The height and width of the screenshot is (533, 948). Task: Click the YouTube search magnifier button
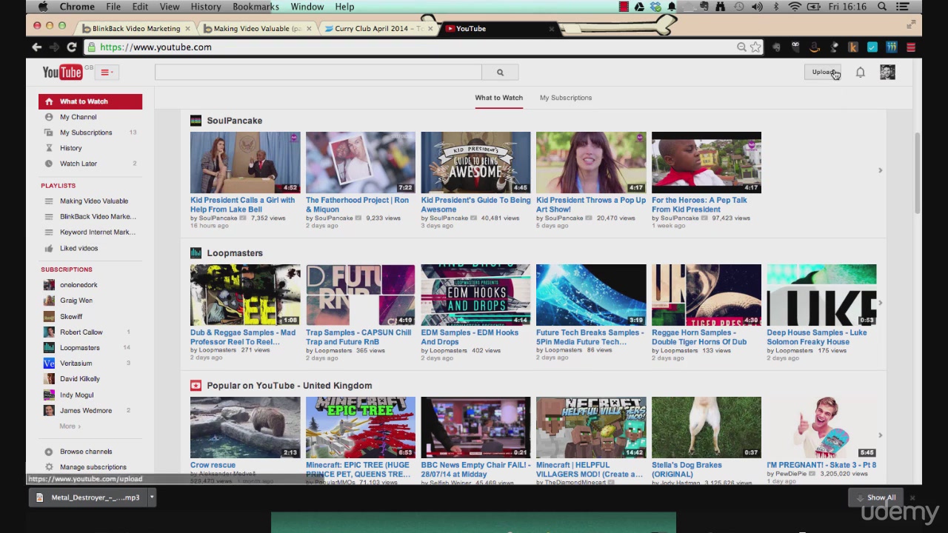[x=500, y=73]
